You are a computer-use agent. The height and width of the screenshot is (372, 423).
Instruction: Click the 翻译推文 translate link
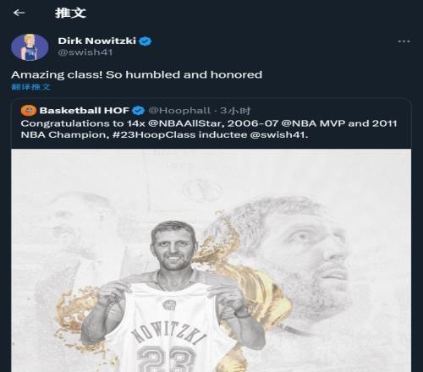pos(30,86)
